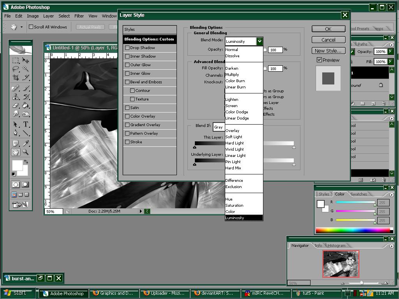Select the History Brush tool
Viewport: 399px width, 299px height.
click(x=25, y=97)
